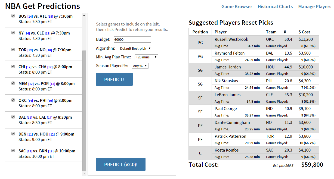Click into the Budget input field
334x179 pixels.
(x=132, y=40)
